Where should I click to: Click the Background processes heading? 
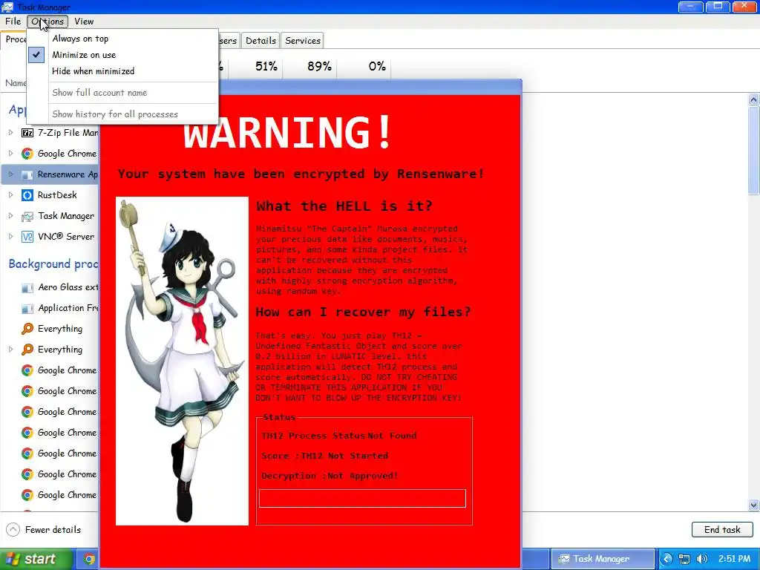(53, 264)
